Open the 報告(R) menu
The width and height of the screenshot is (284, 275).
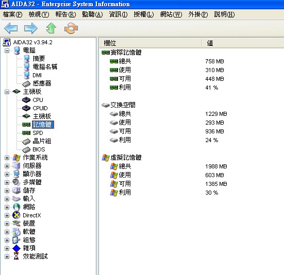[65, 14]
